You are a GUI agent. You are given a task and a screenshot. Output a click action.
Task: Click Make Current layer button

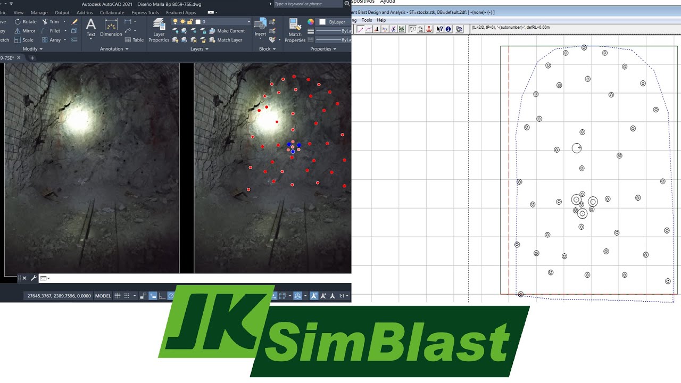(x=227, y=31)
